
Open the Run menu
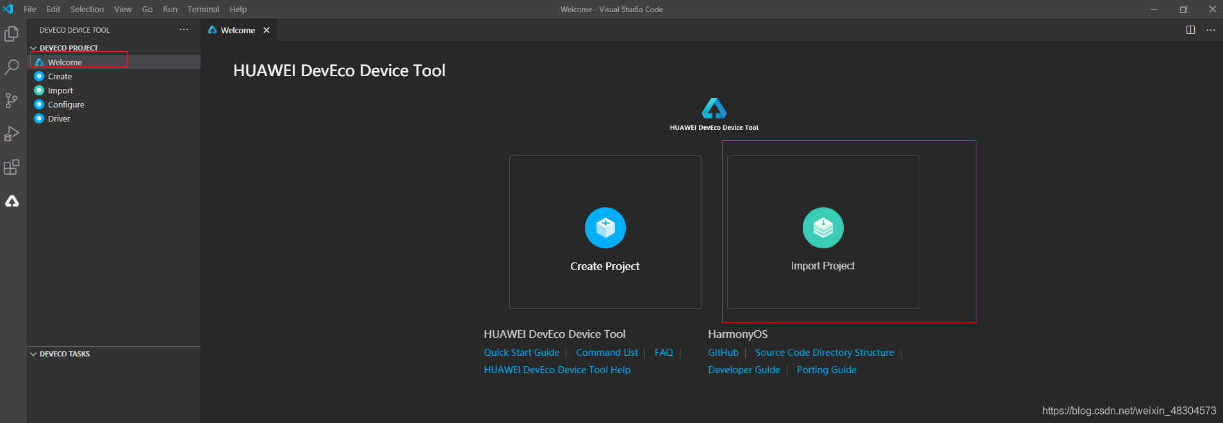click(x=170, y=9)
